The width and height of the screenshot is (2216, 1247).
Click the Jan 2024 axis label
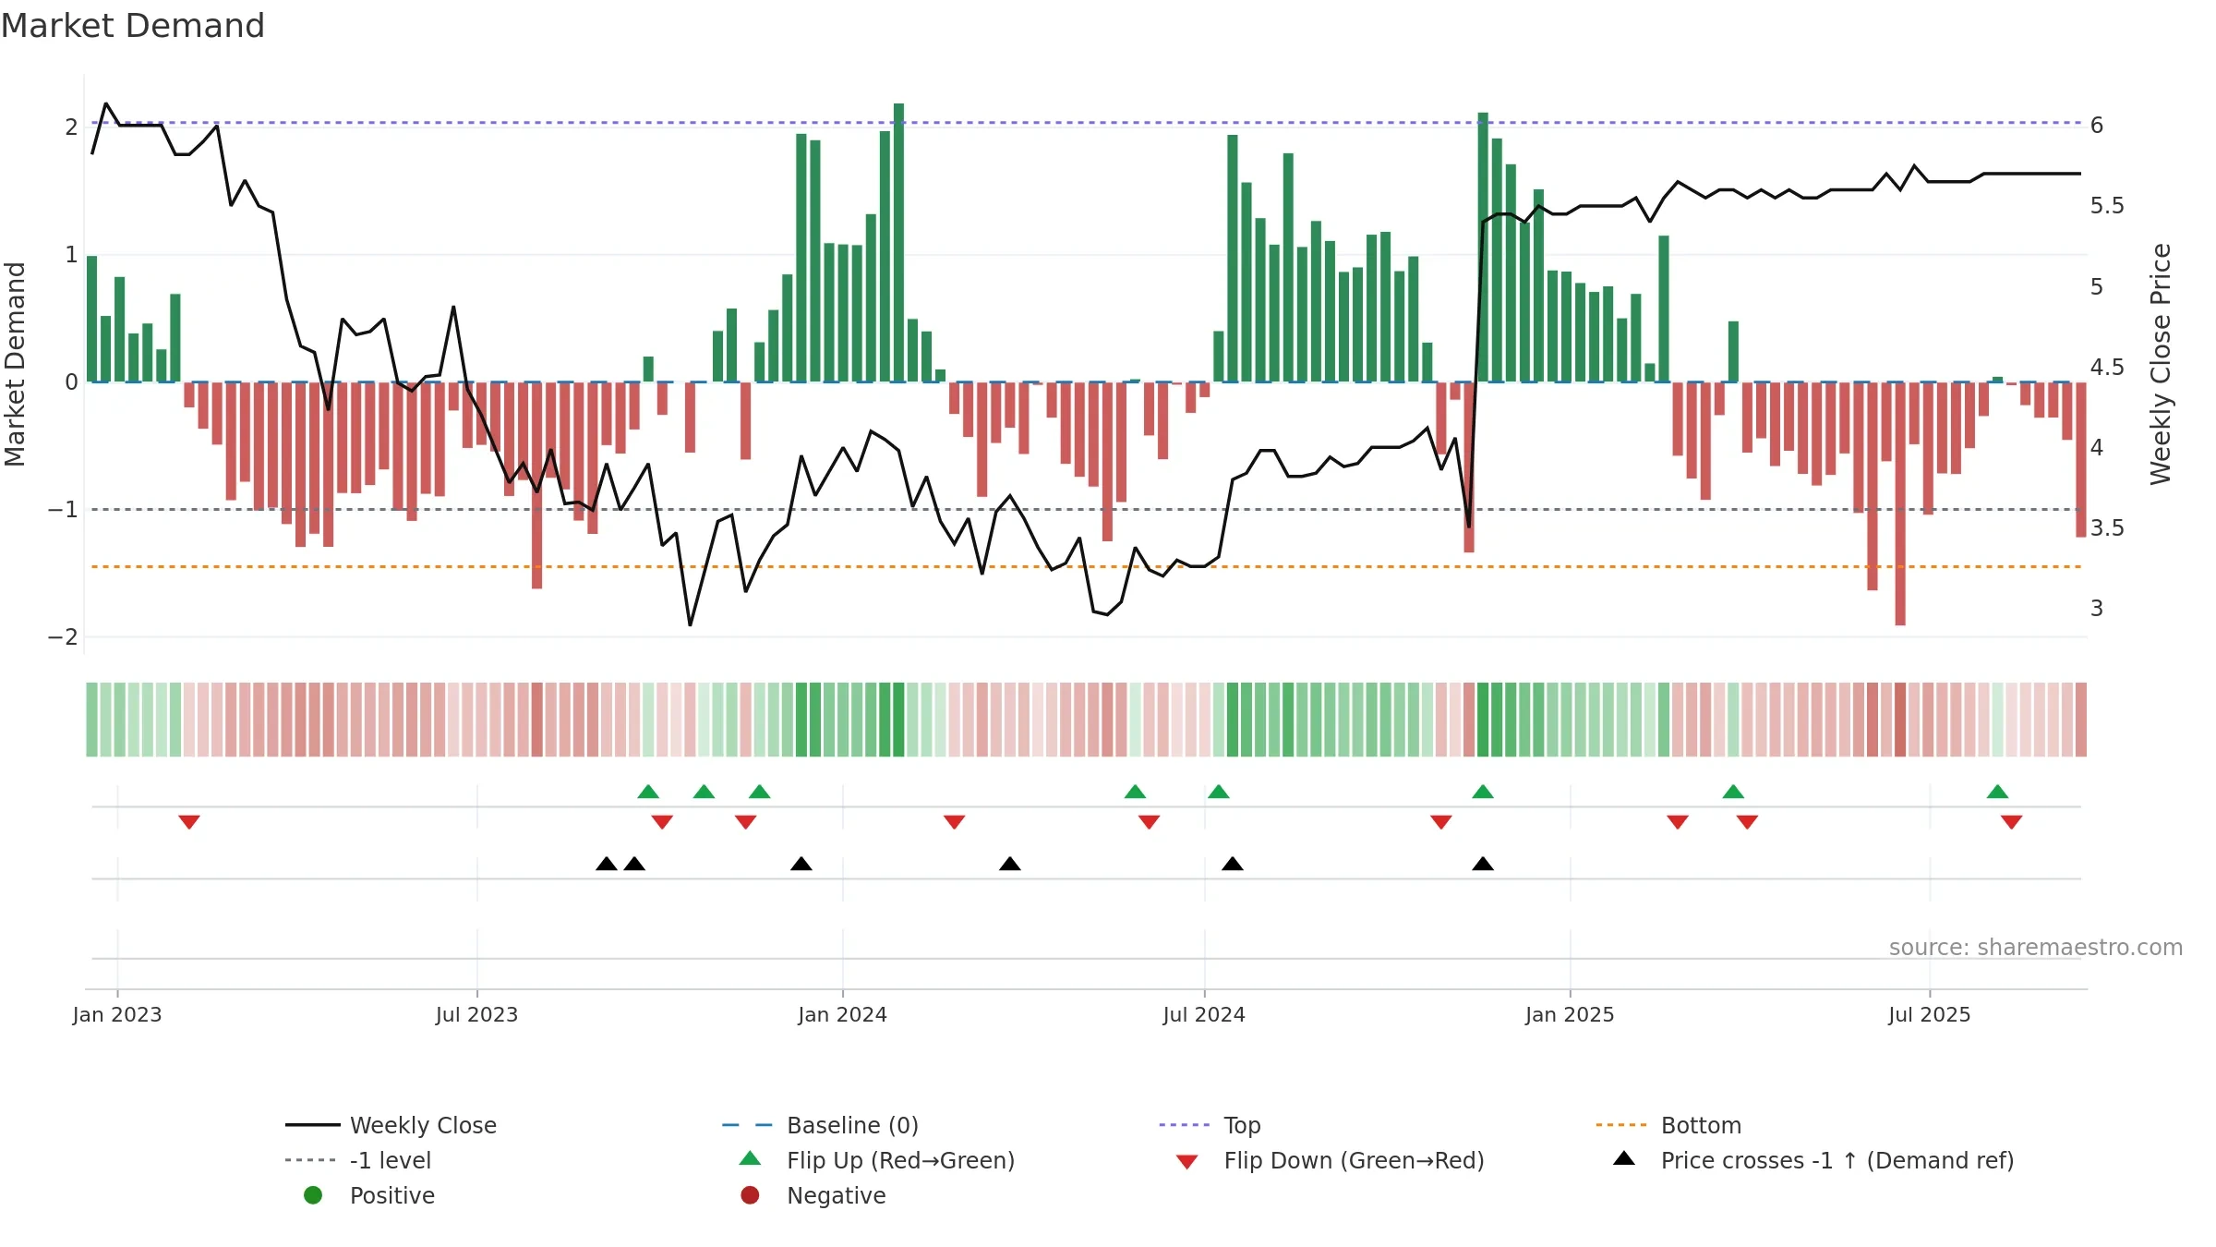[842, 1014]
